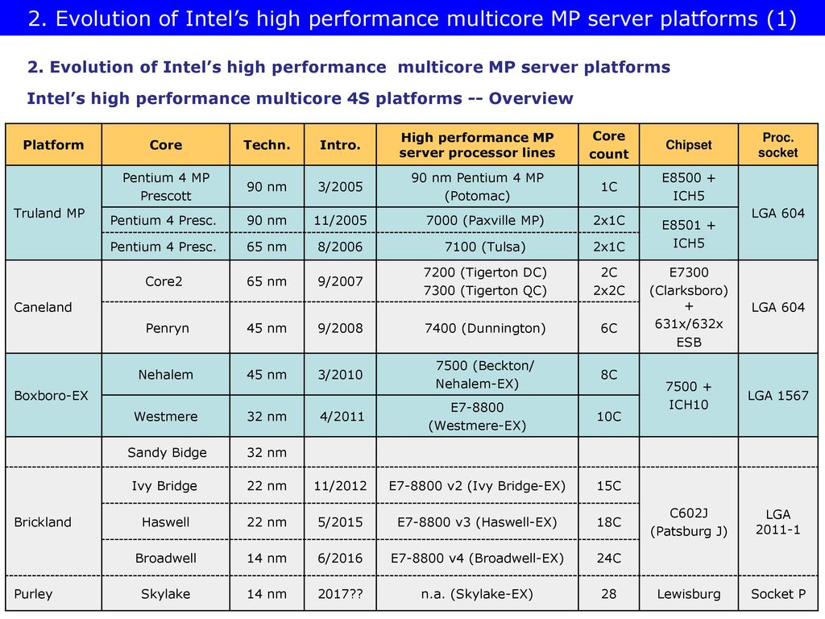
Task: Click the 'E8501 + ICH5' chipset cell
Action: [x=689, y=234]
